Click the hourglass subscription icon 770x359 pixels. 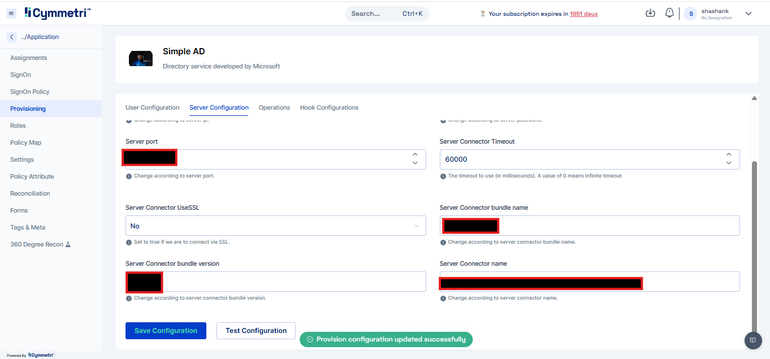[x=483, y=14]
